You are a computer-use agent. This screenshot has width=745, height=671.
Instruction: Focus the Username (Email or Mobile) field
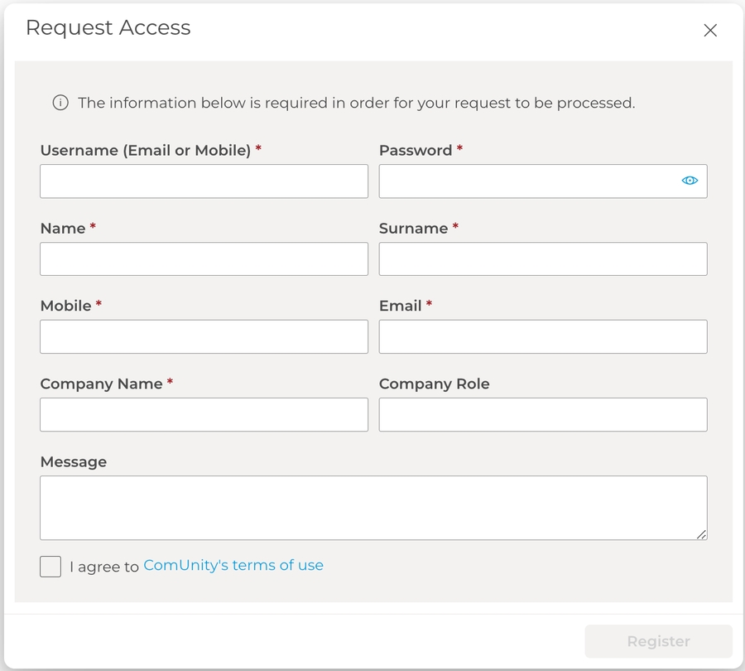[204, 181]
